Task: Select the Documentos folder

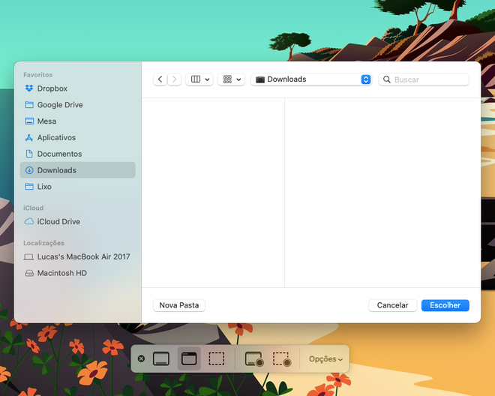Action: click(x=78, y=154)
